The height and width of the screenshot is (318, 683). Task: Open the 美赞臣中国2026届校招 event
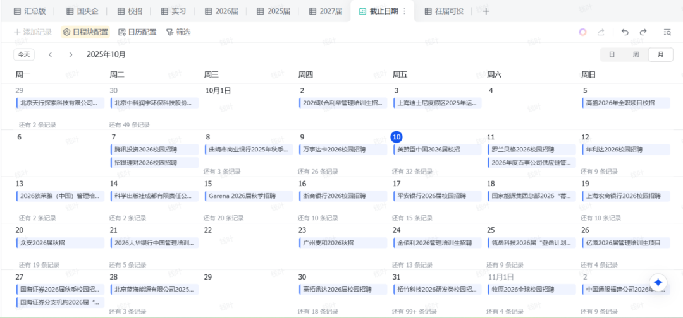tap(438, 150)
